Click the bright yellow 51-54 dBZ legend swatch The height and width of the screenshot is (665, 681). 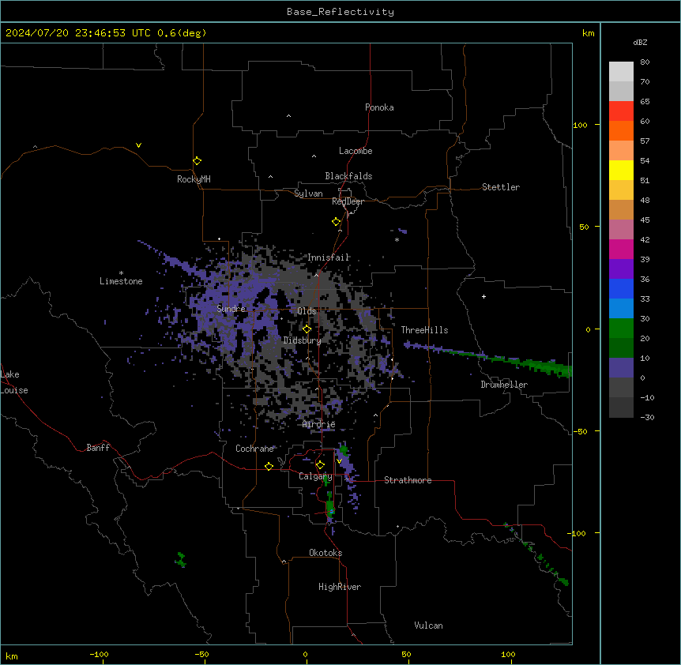(x=621, y=170)
